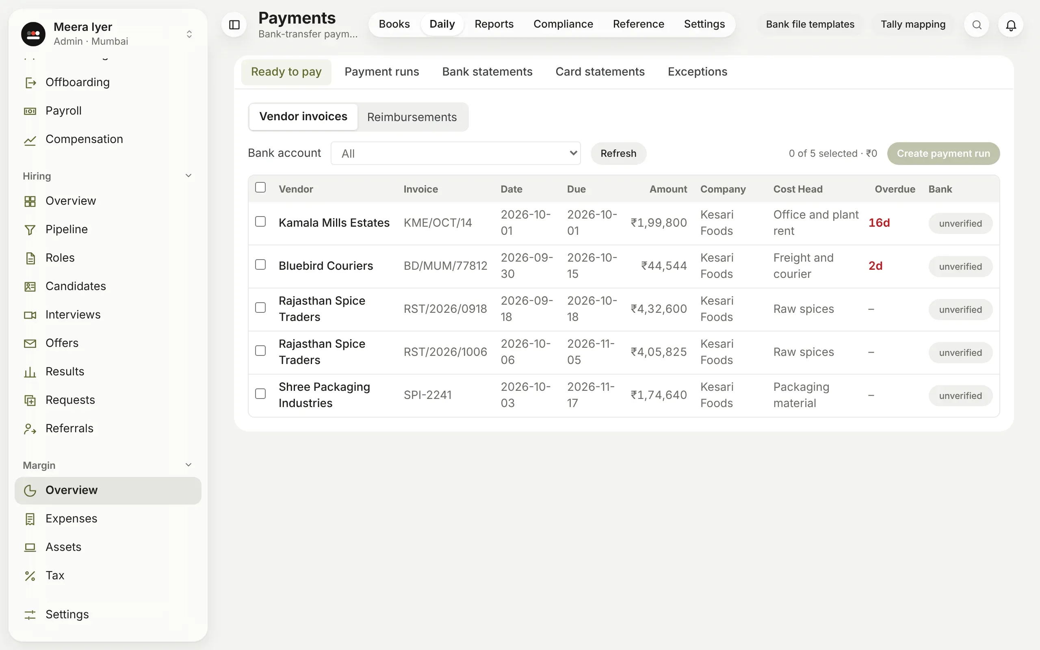Click the Payroll cash icon
The width and height of the screenshot is (1040, 650).
(x=30, y=111)
